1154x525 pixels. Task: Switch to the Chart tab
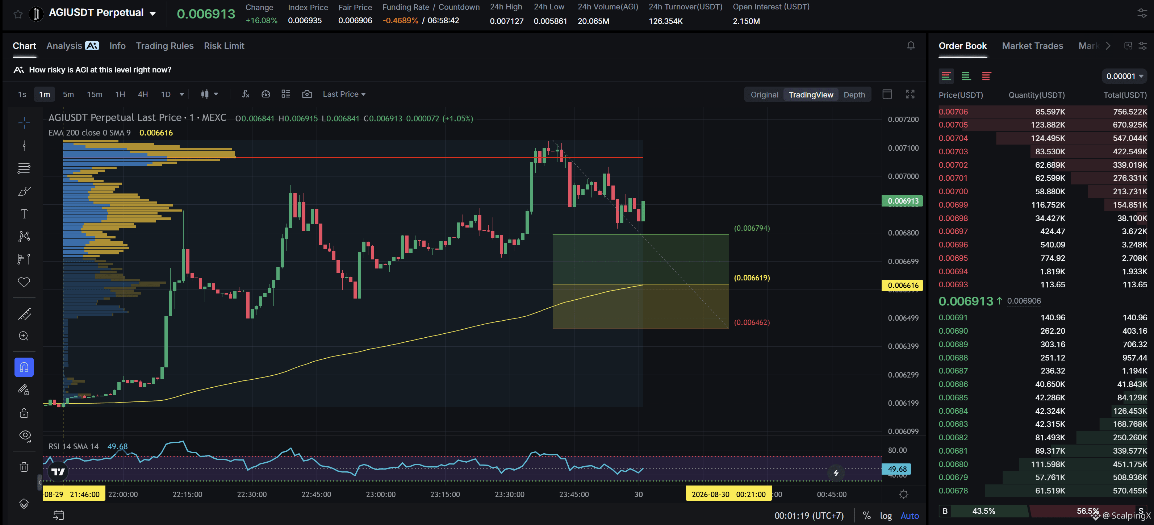click(x=24, y=46)
